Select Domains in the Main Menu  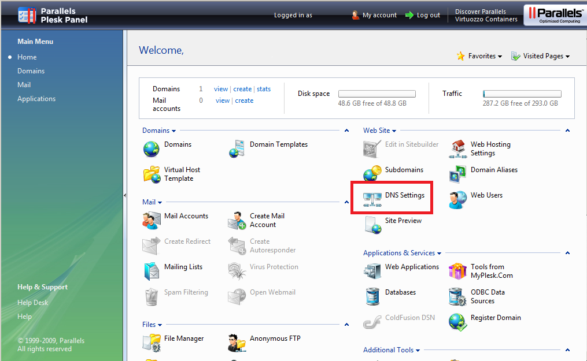[x=31, y=71]
